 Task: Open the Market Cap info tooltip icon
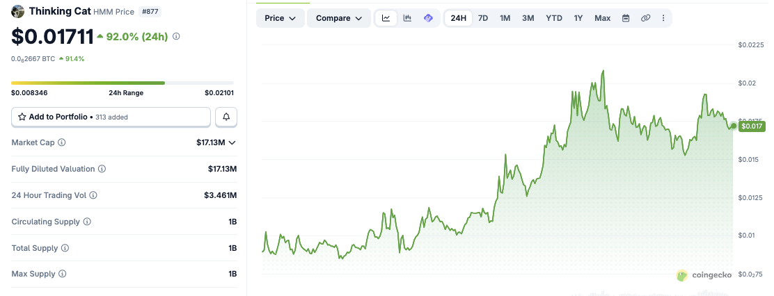click(62, 142)
